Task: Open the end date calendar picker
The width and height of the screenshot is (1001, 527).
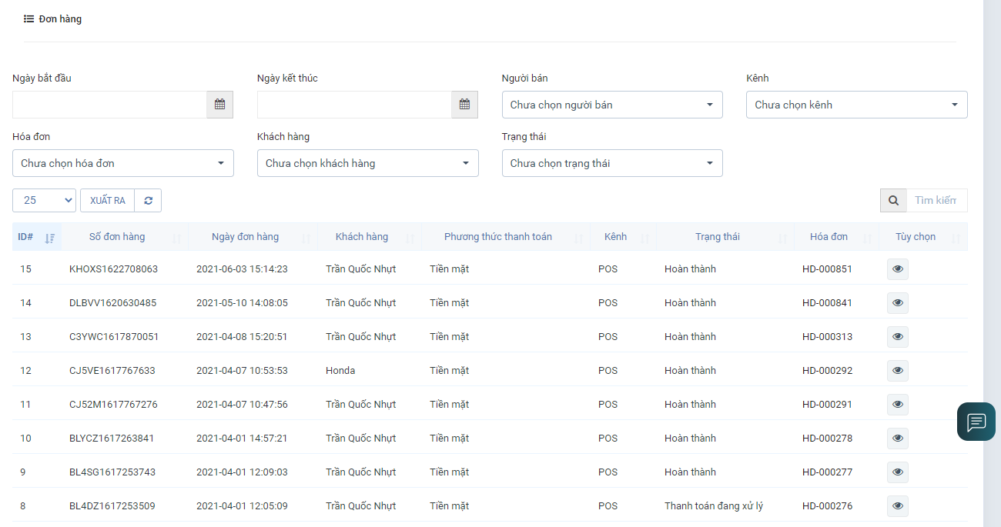Action: (464, 105)
